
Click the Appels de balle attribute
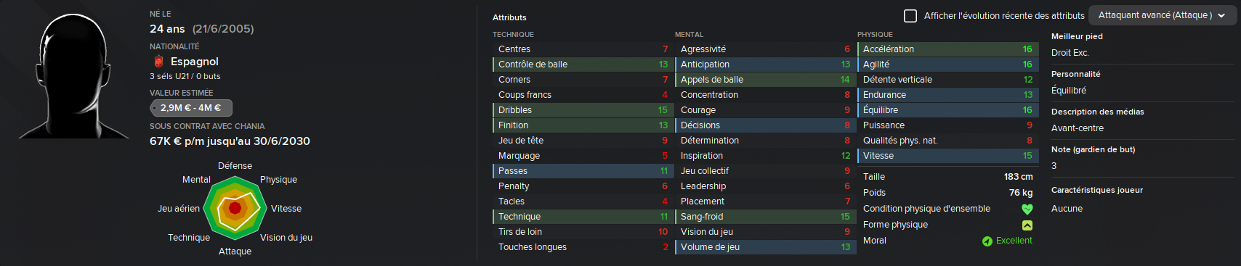(x=765, y=80)
